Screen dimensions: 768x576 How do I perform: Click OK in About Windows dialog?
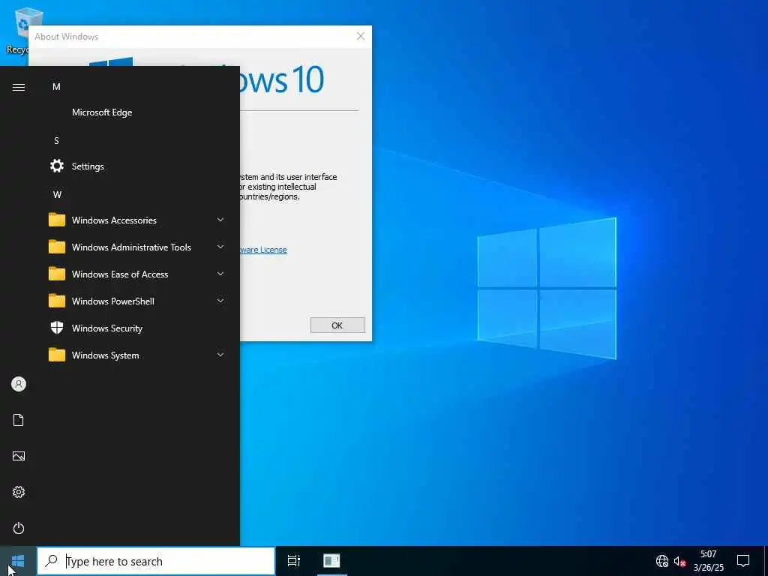click(x=337, y=325)
